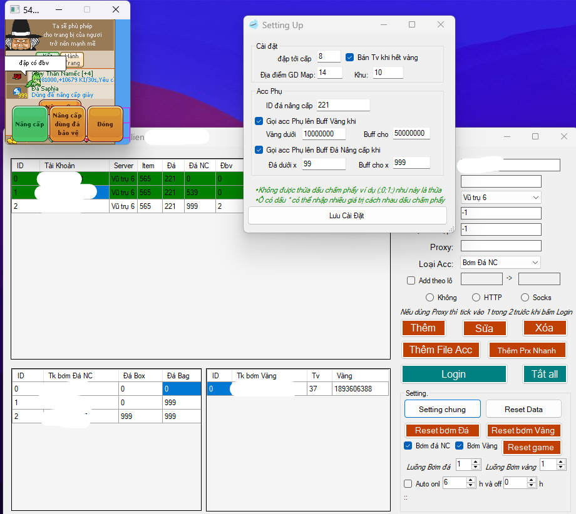The height and width of the screenshot is (514, 576).
Task: Click the teal Login button
Action: tap(453, 374)
